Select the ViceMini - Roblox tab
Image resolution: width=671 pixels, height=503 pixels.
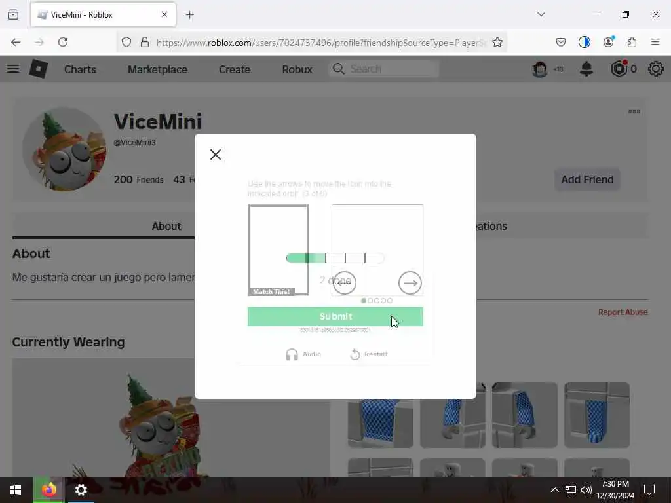point(103,14)
